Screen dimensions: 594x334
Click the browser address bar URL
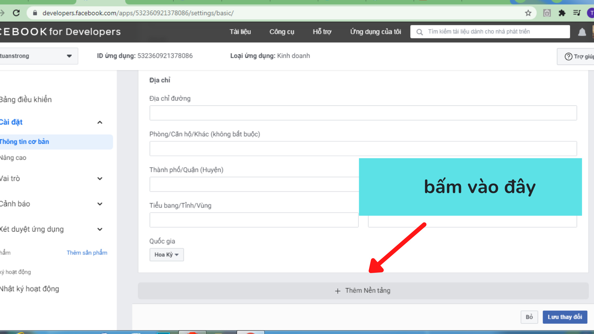(x=138, y=13)
